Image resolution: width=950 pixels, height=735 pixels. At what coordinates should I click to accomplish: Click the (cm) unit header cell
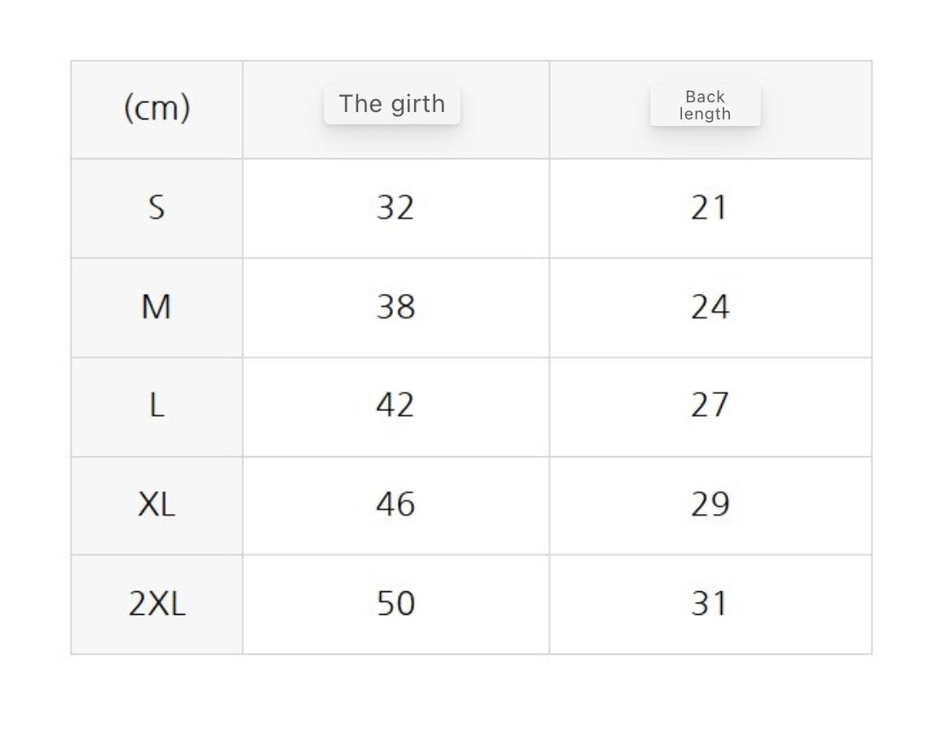[157, 108]
